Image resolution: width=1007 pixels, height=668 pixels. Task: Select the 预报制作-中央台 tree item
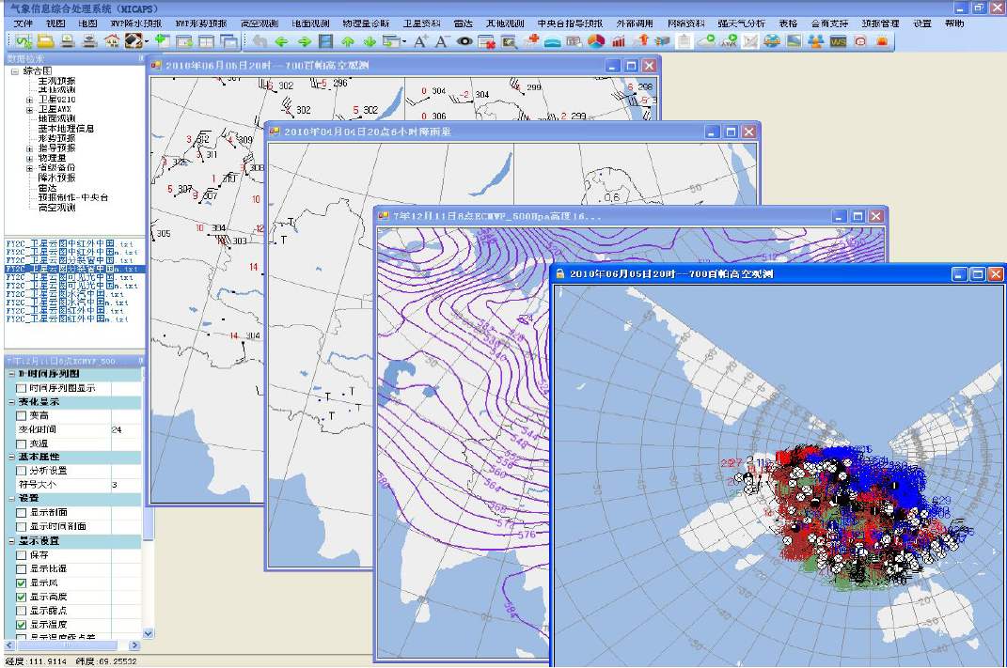pyautogui.click(x=72, y=197)
